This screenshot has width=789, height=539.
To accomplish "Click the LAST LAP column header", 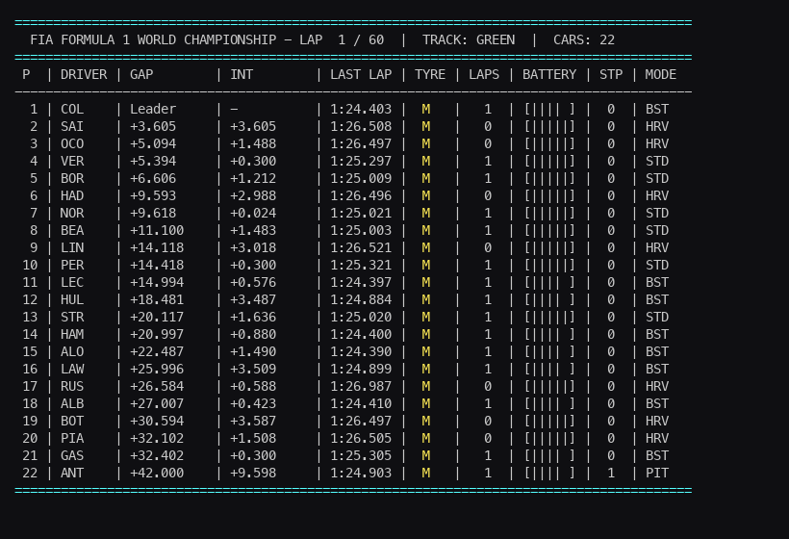I will [361, 74].
